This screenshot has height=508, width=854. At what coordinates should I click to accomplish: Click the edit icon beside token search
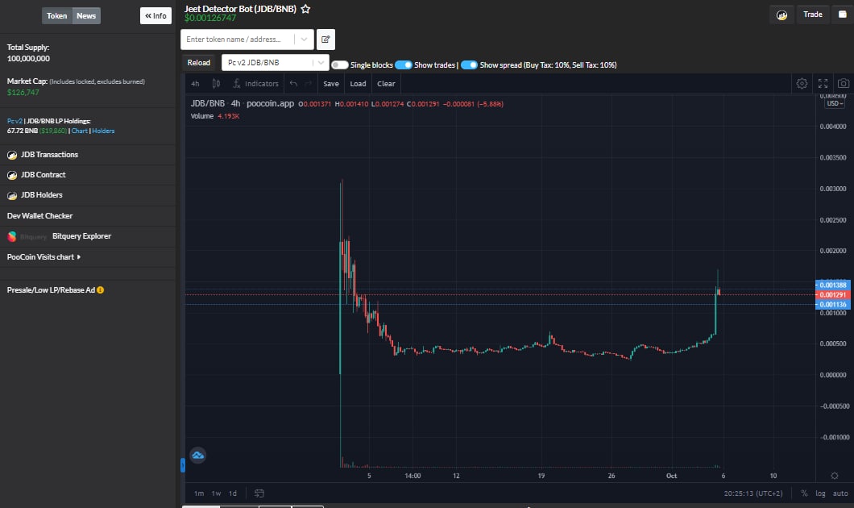(x=325, y=40)
